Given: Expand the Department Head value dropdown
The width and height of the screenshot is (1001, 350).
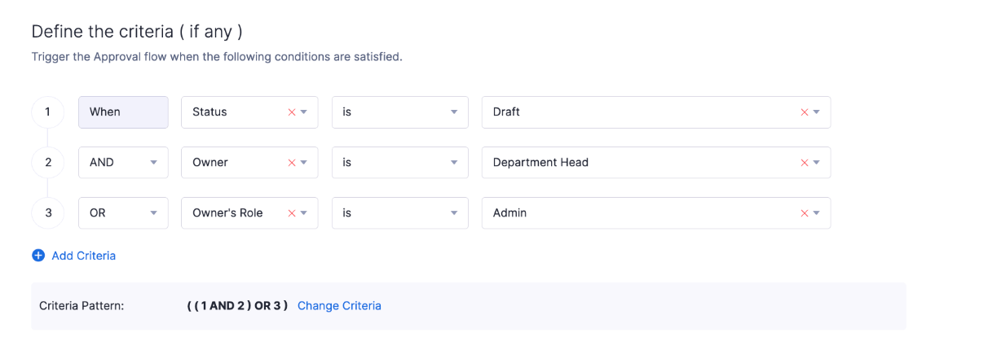Looking at the screenshot, I should click(817, 163).
